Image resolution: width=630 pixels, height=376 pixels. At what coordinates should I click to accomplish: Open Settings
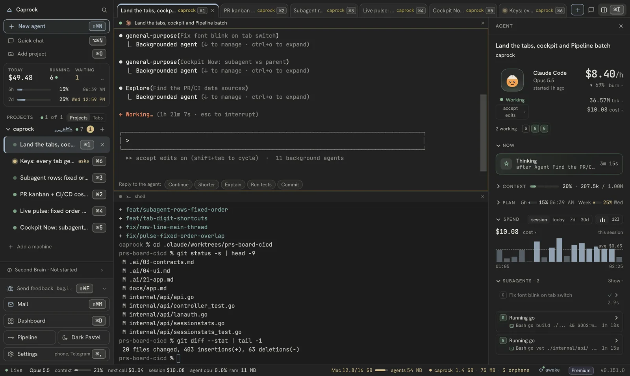click(57, 354)
